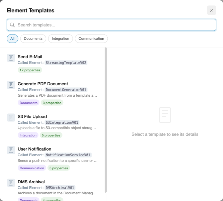Click the User Notification template icon
This screenshot has height=201, width=223.
click(11, 150)
